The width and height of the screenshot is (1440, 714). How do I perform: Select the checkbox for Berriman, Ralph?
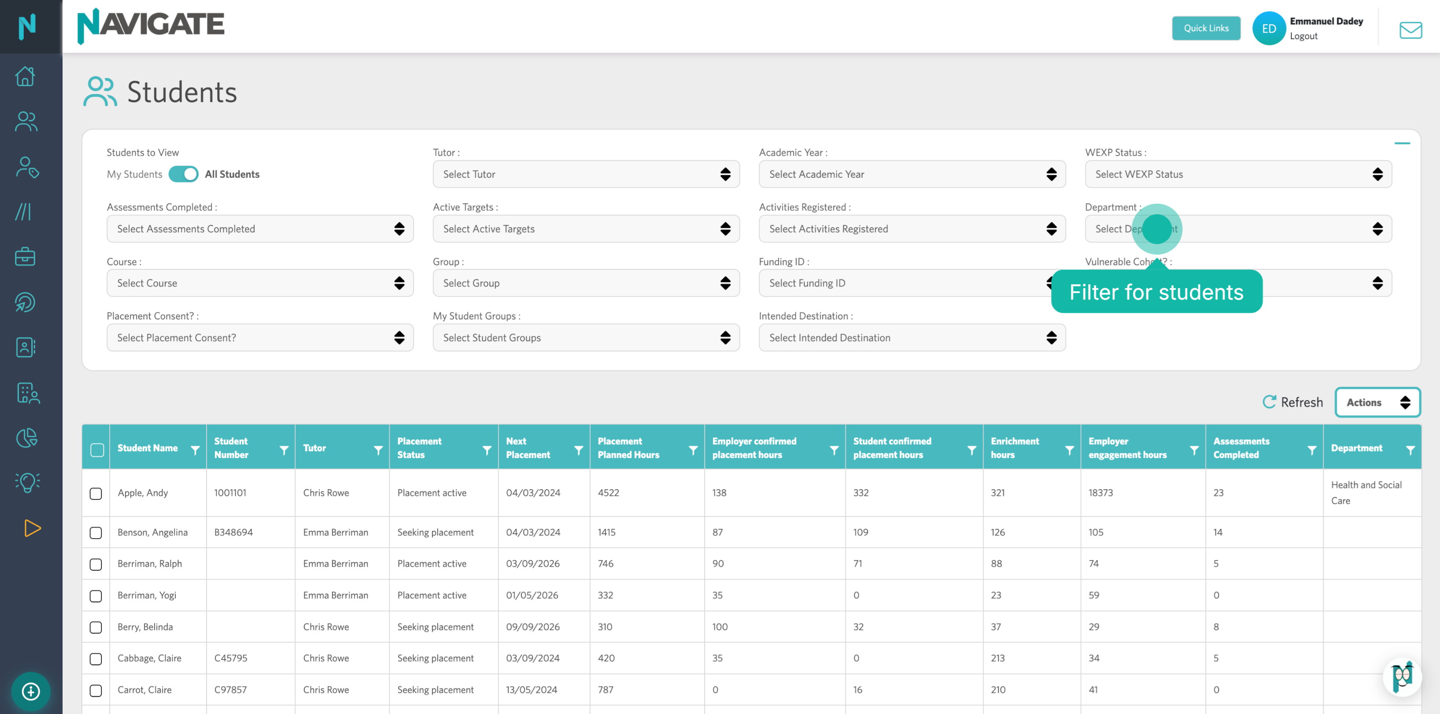(96, 564)
